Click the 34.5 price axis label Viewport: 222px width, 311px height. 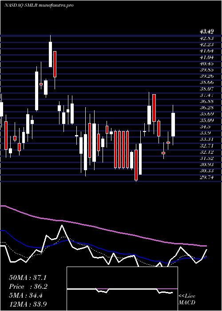[x=205, y=127]
